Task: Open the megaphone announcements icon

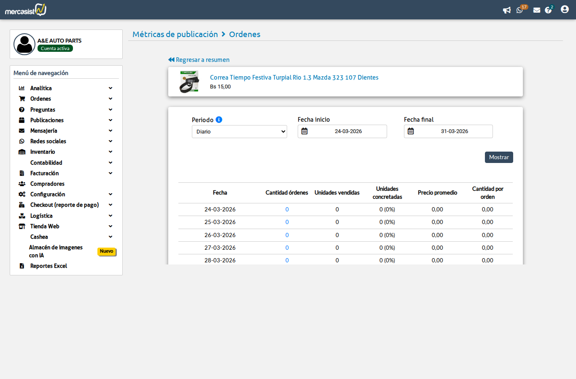Action: tap(507, 10)
